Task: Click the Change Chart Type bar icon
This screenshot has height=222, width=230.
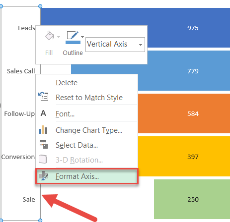Action: pos(43,130)
